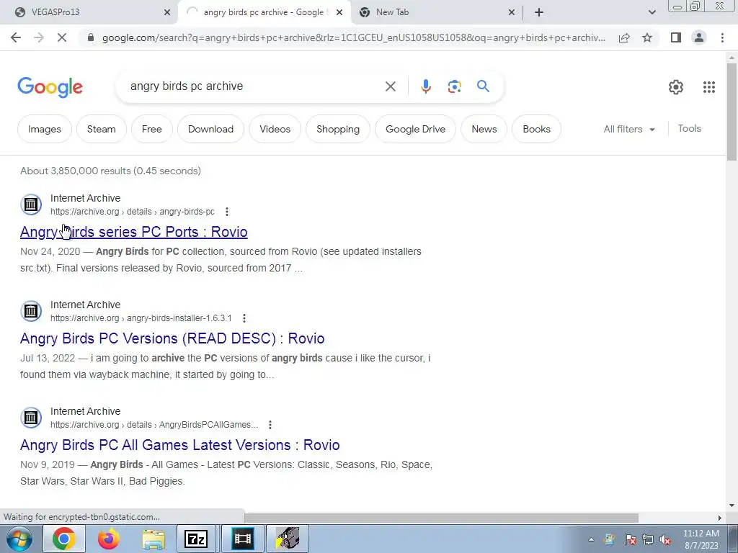Open a new tab with plus button

tap(539, 12)
